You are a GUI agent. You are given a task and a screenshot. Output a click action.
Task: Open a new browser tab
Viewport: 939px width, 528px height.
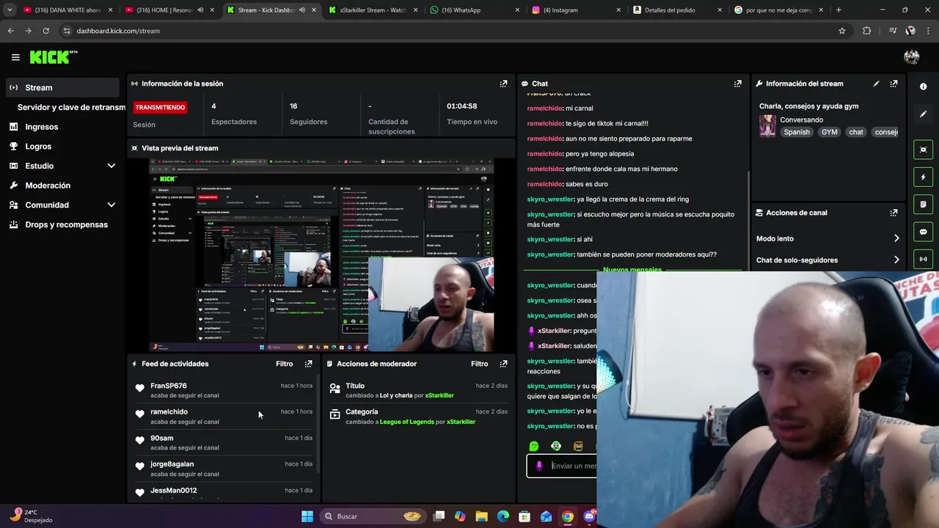(838, 10)
